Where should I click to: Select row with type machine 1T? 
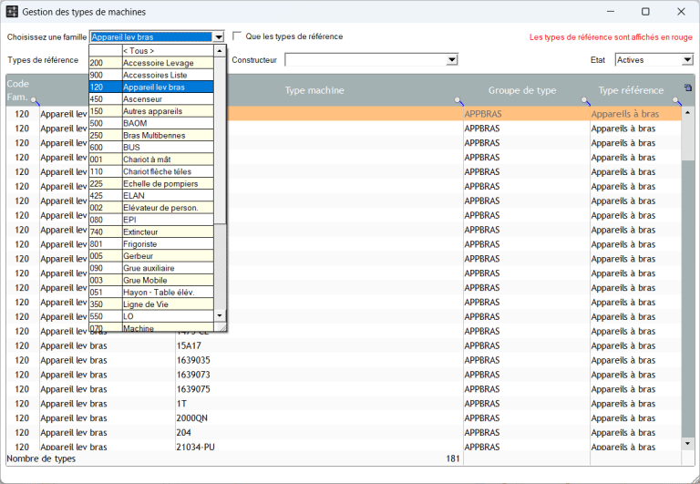[x=344, y=404]
